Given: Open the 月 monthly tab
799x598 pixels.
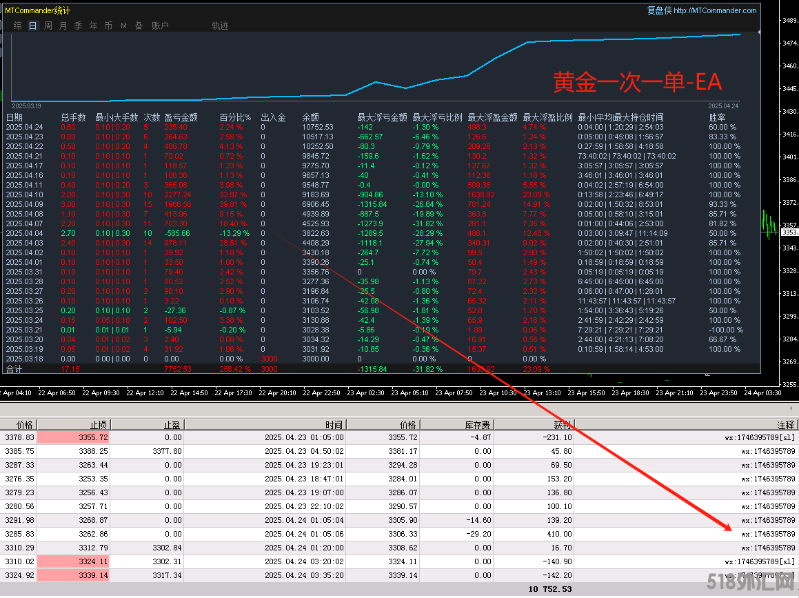Looking at the screenshot, I should pyautogui.click(x=63, y=26).
